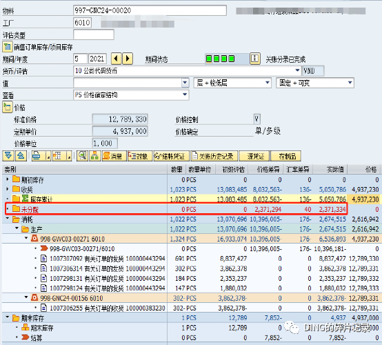Expand the 收货 receipts row
Screen dimensions: 382x345
pos(8,189)
